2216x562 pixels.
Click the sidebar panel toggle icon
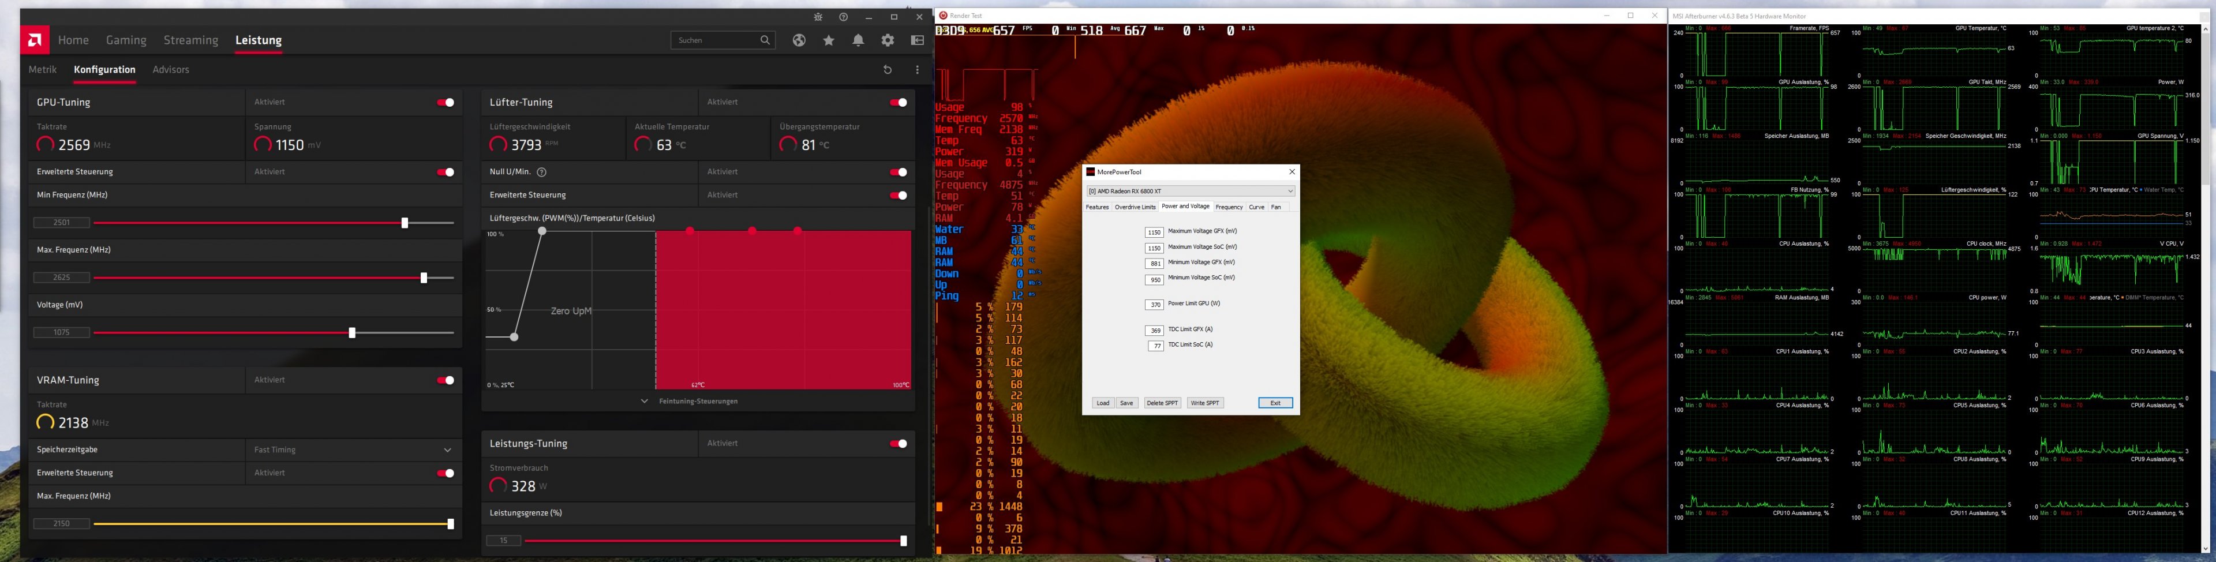point(917,40)
